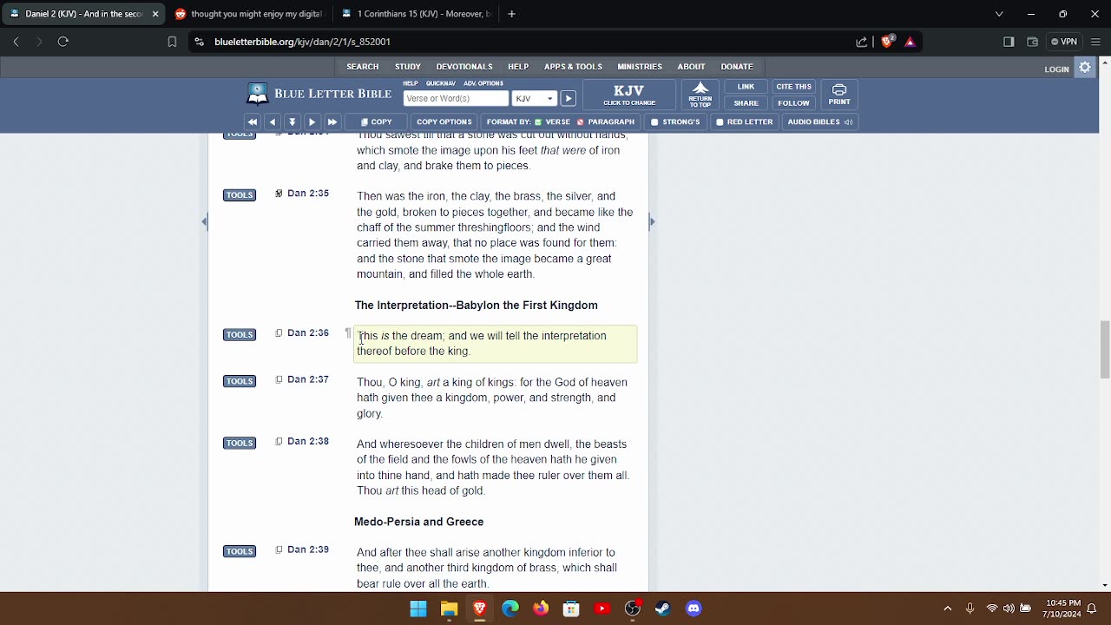Click the VPN button

pyautogui.click(x=1063, y=42)
